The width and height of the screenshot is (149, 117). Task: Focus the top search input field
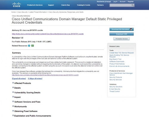(x=121, y=5)
